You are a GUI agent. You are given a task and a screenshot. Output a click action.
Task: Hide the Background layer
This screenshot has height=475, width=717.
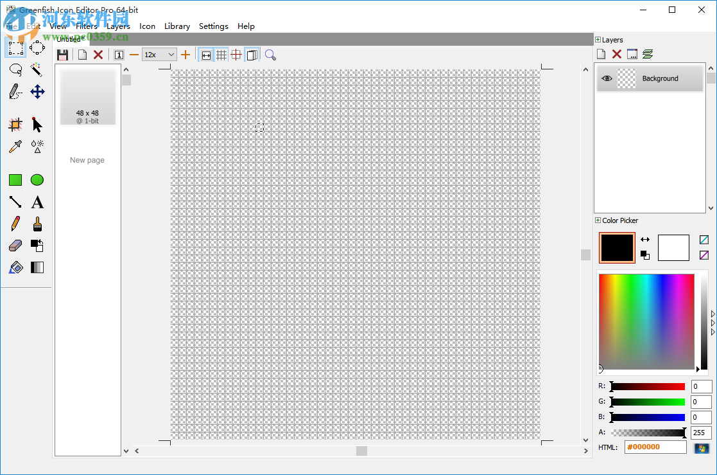coord(607,78)
